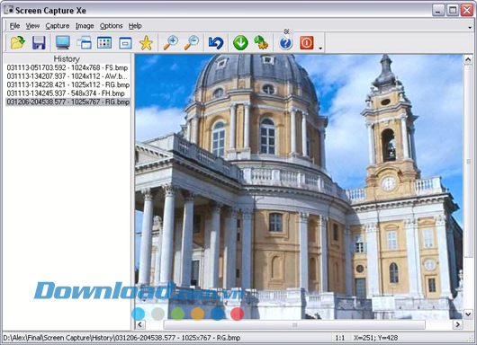
Task: Click the horizontal scrollbar thumb
Action: [x=294, y=324]
